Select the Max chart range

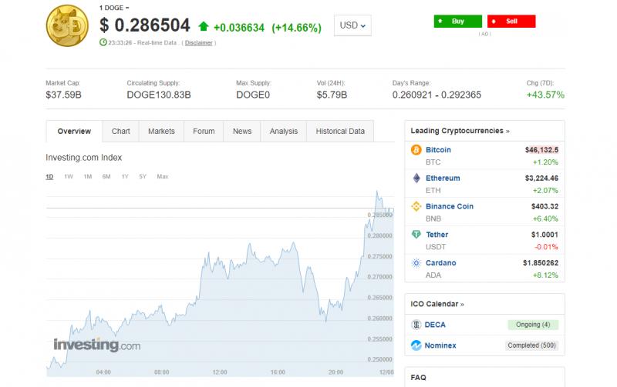point(163,177)
